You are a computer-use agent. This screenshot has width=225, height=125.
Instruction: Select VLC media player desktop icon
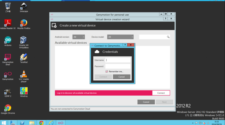pos(24,76)
